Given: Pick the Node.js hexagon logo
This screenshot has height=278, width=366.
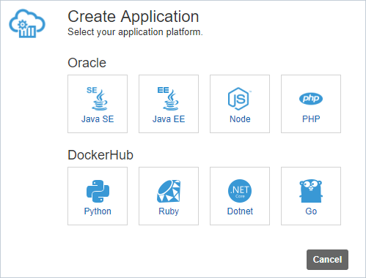Looking at the screenshot, I should pyautogui.click(x=240, y=99).
